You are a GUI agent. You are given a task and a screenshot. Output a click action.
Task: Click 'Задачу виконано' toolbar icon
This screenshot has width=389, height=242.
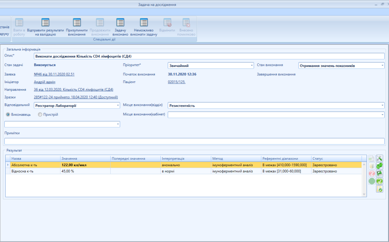pos(121,23)
